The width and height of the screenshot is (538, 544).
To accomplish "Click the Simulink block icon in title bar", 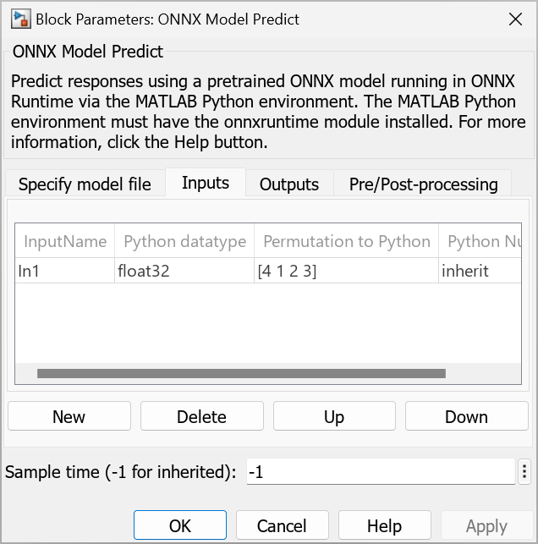I will [17, 19].
